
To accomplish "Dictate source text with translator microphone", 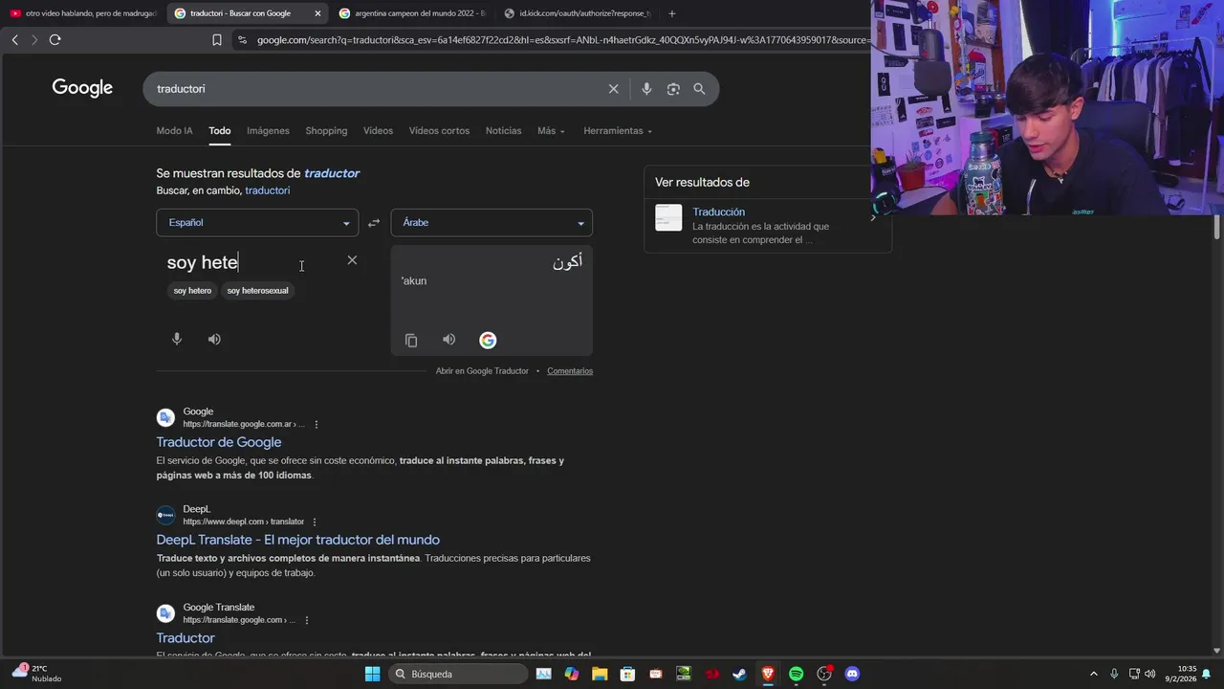I will click(x=177, y=339).
